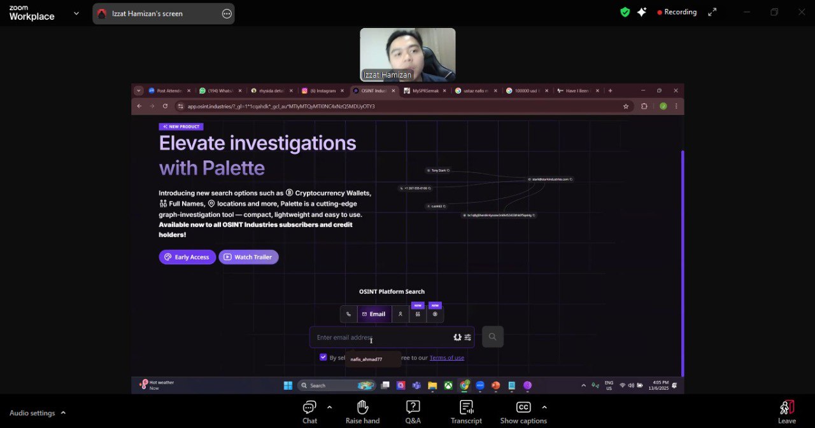Click the stark@starkindustries.com graph node
This screenshot has height=428, width=815.
click(x=550, y=179)
